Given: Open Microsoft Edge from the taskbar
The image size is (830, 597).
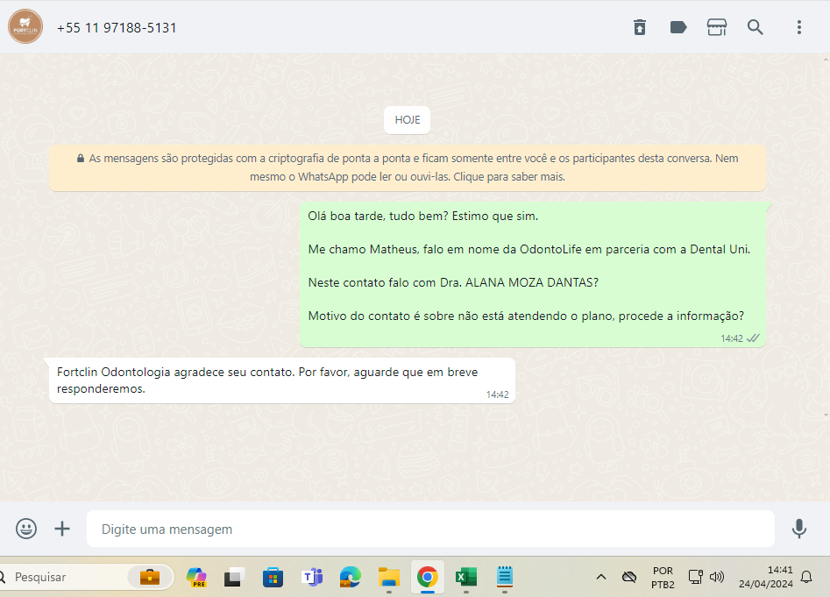Looking at the screenshot, I should [350, 577].
